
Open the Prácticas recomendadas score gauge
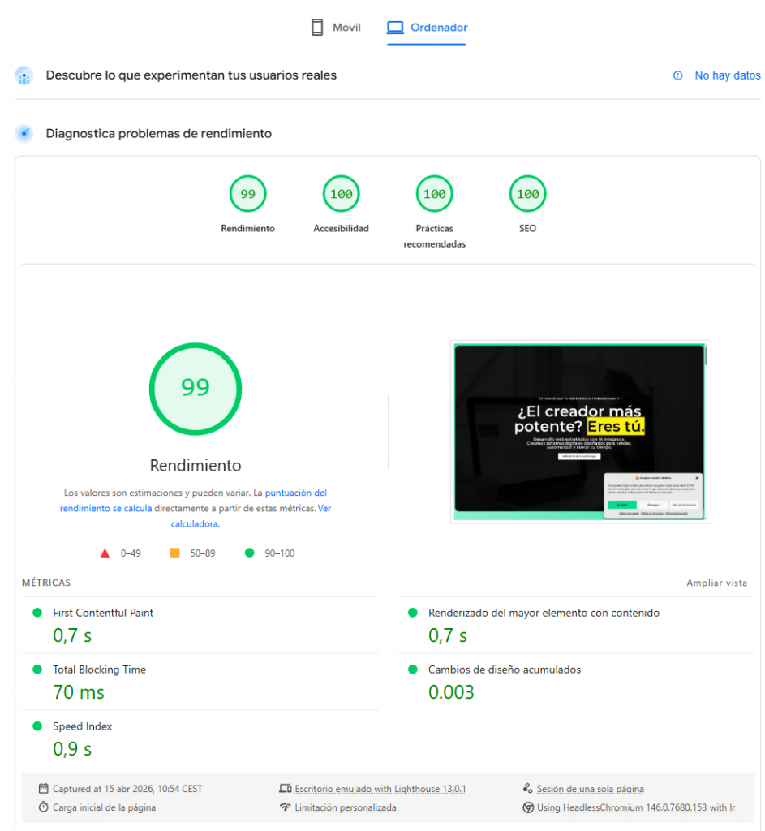(x=434, y=195)
